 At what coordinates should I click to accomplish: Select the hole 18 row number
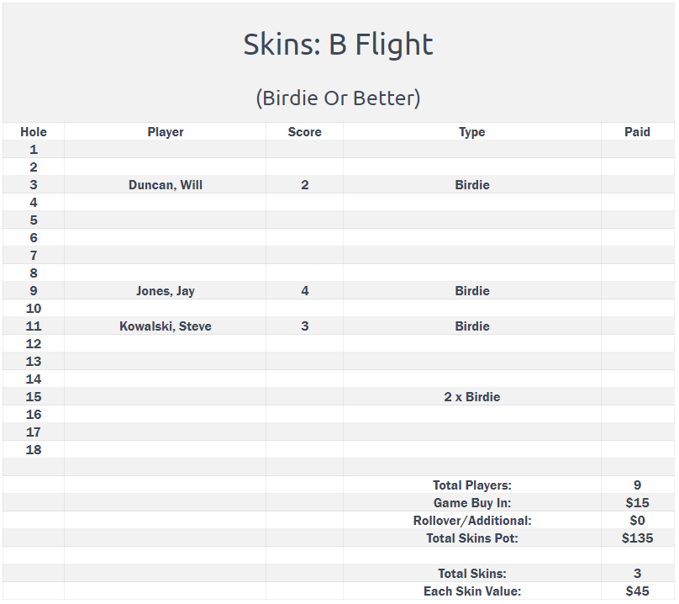coord(34,450)
